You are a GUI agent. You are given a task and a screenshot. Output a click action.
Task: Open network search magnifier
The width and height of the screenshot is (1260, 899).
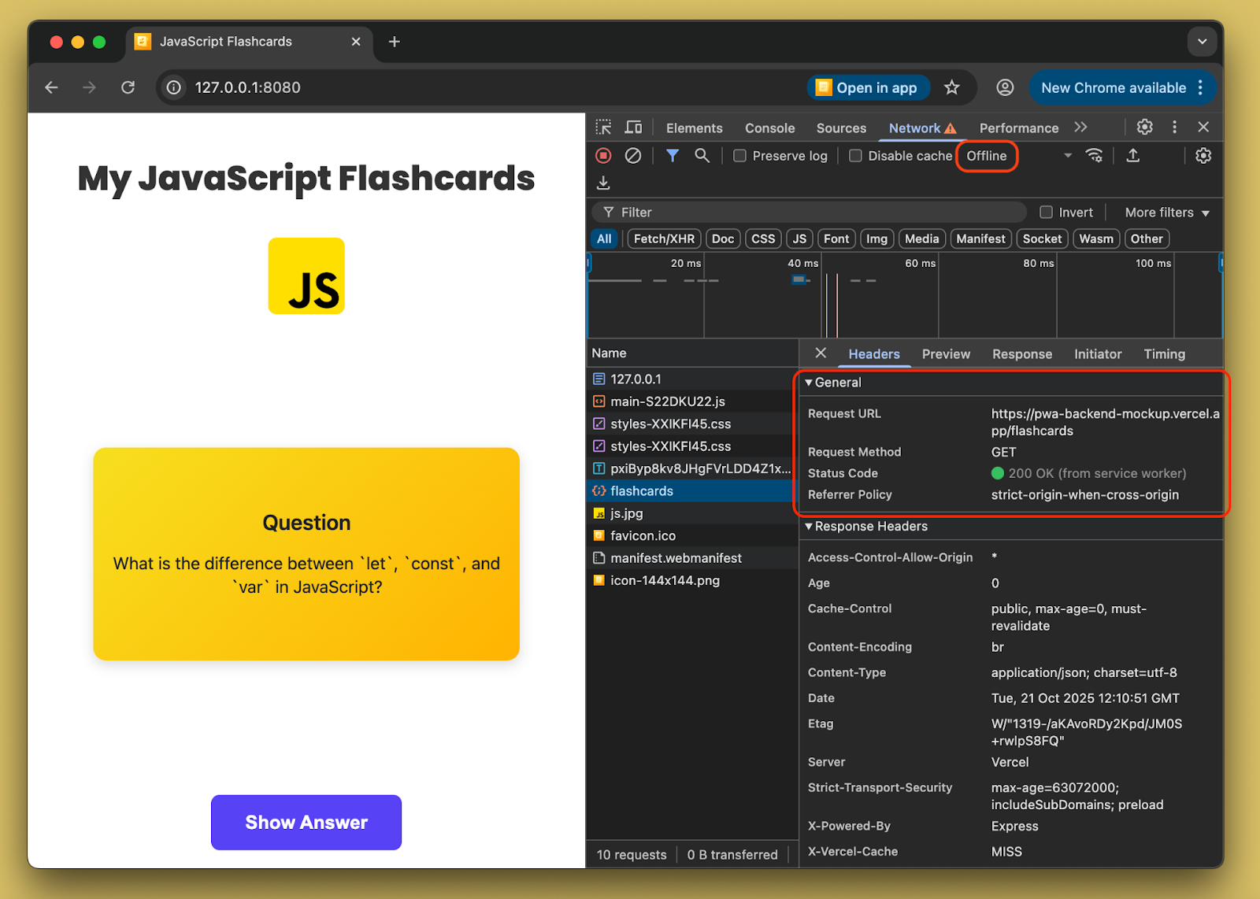click(x=702, y=156)
